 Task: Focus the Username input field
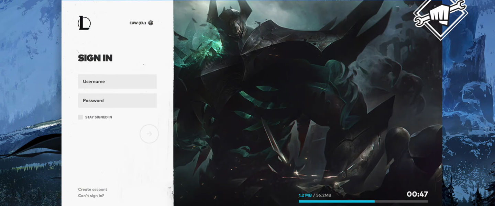coord(117,81)
